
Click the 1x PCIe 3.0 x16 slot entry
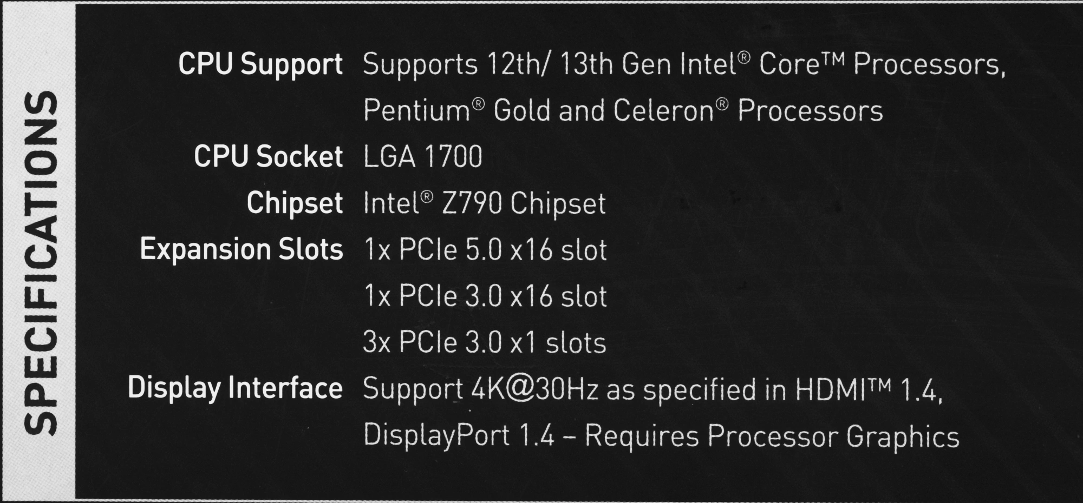(x=485, y=296)
